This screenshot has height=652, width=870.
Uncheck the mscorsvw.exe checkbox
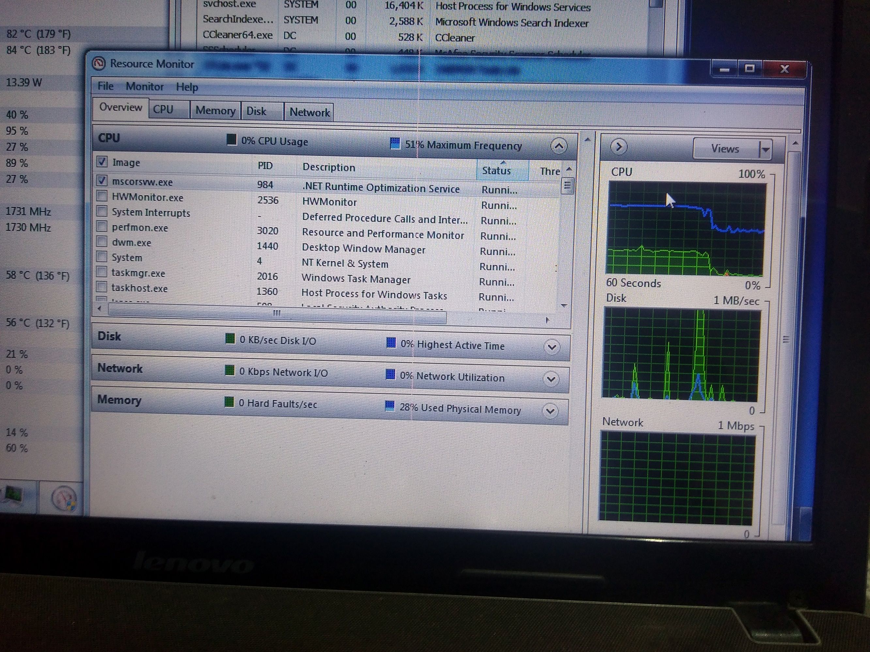pyautogui.click(x=102, y=180)
